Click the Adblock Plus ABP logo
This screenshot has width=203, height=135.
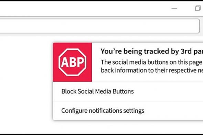[72, 62]
